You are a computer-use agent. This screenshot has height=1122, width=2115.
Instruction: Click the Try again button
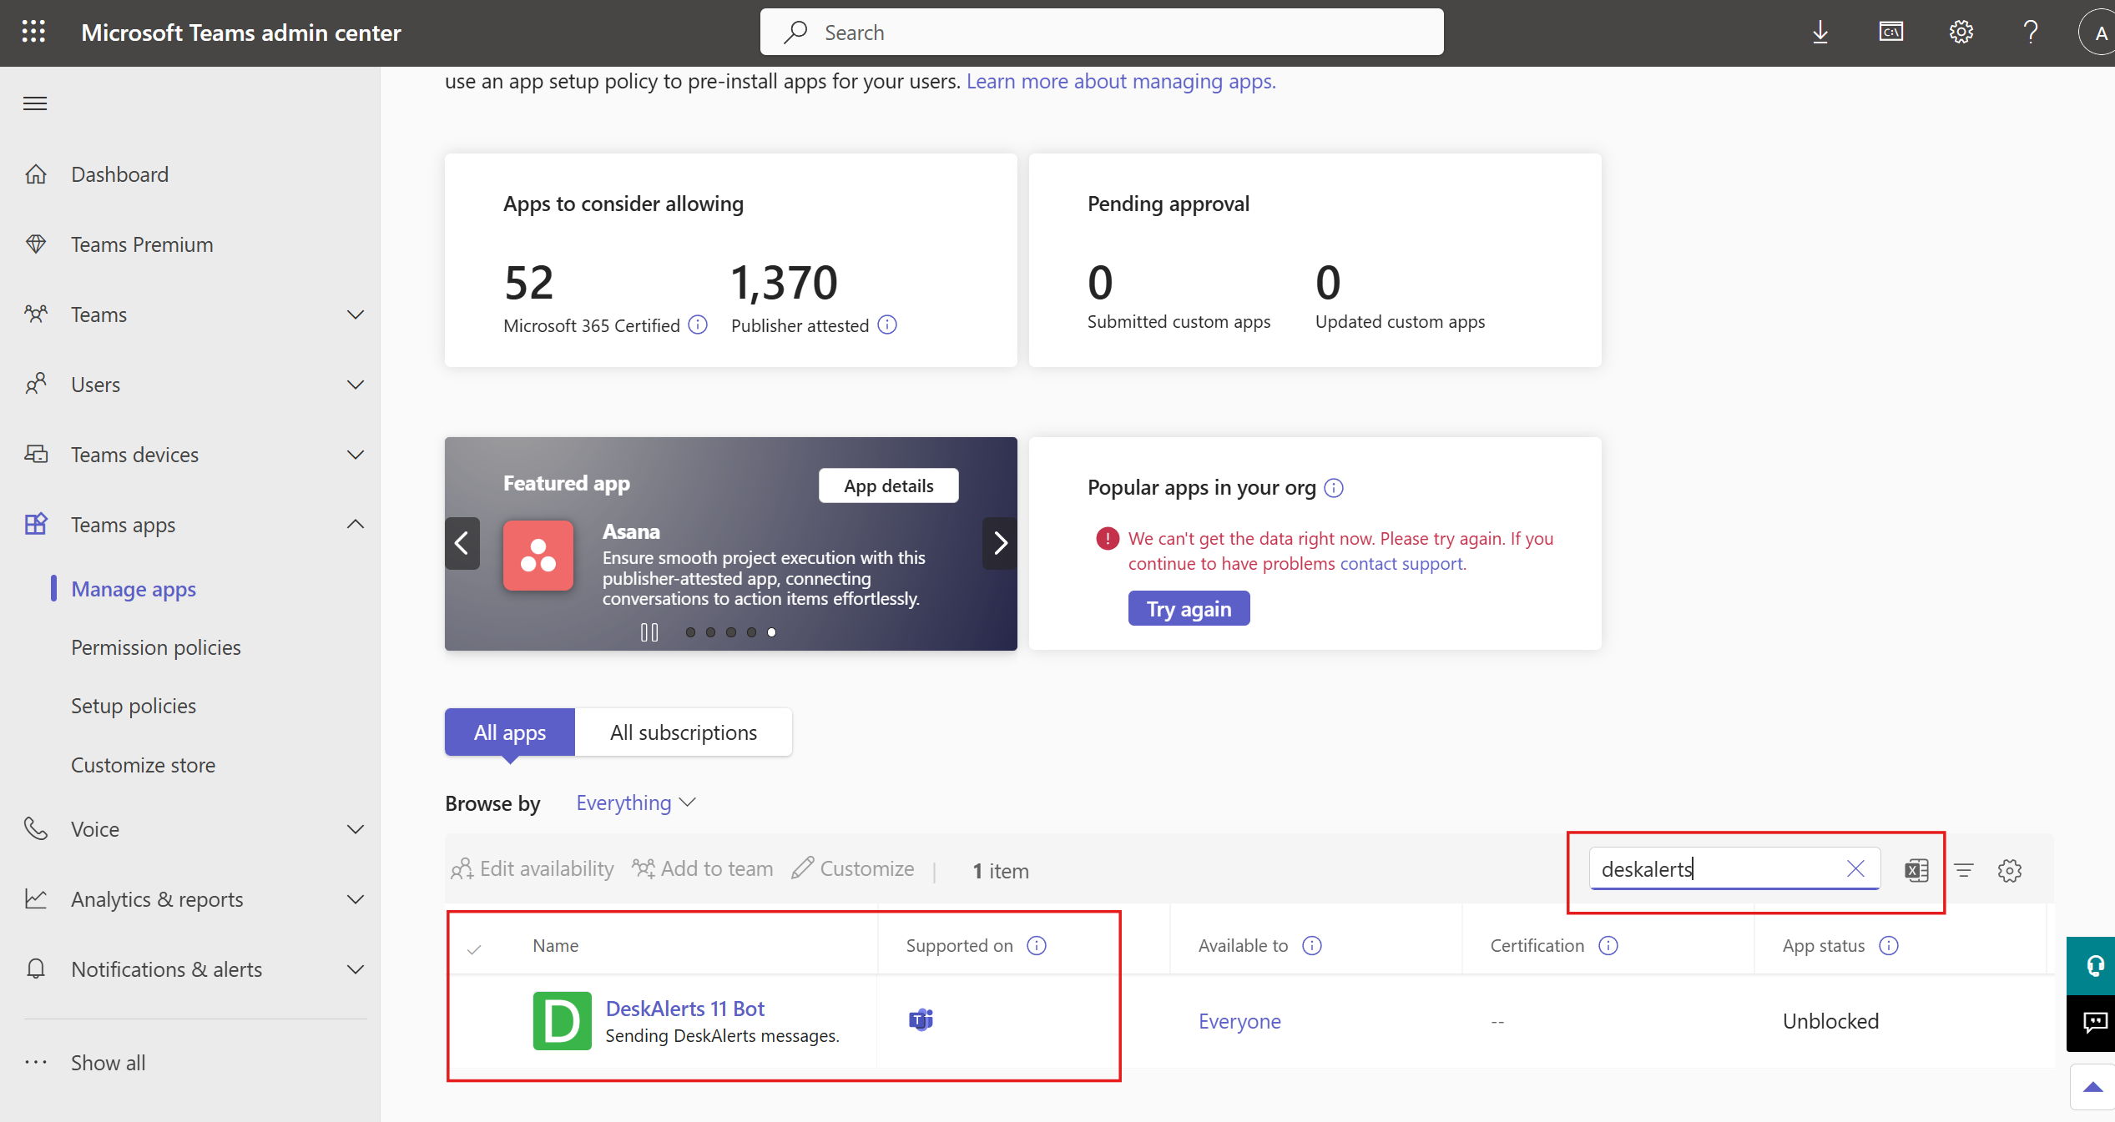(1189, 608)
